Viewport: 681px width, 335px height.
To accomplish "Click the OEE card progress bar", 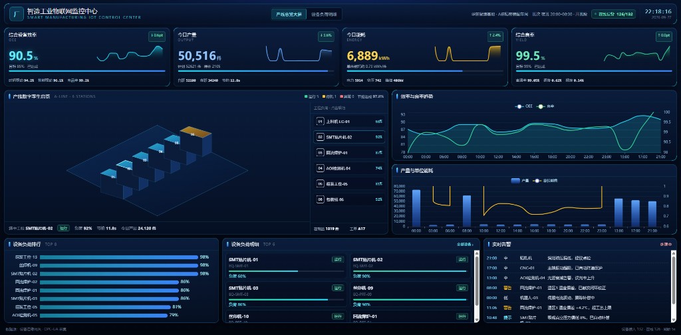I will click(x=87, y=70).
